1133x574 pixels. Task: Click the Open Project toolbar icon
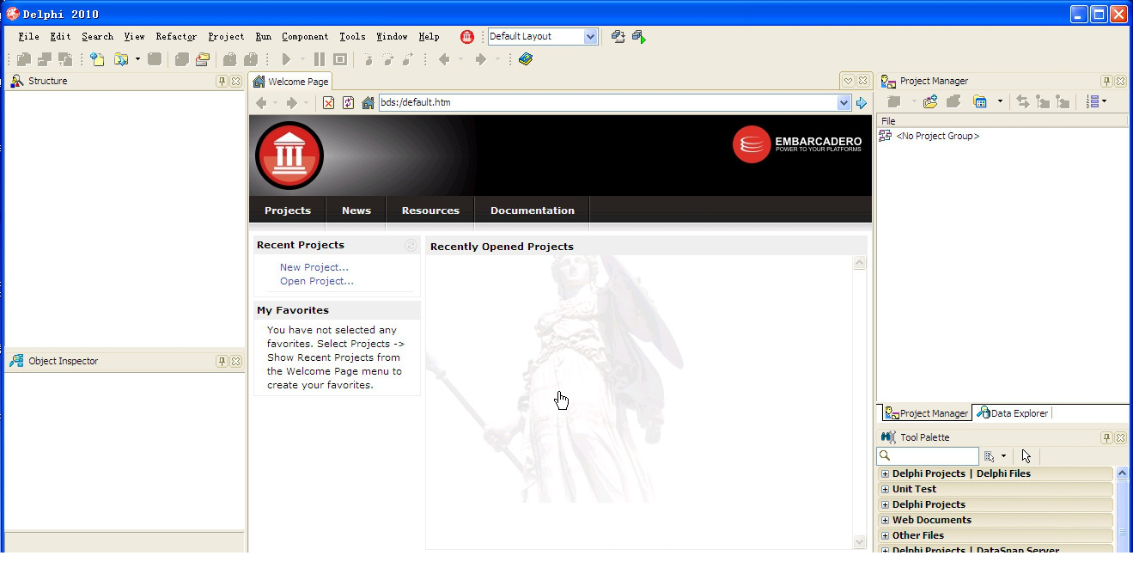tap(203, 59)
